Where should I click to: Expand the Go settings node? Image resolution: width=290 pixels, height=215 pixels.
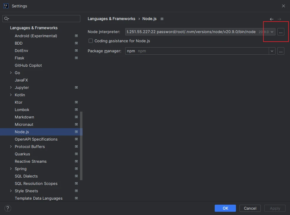point(11,73)
